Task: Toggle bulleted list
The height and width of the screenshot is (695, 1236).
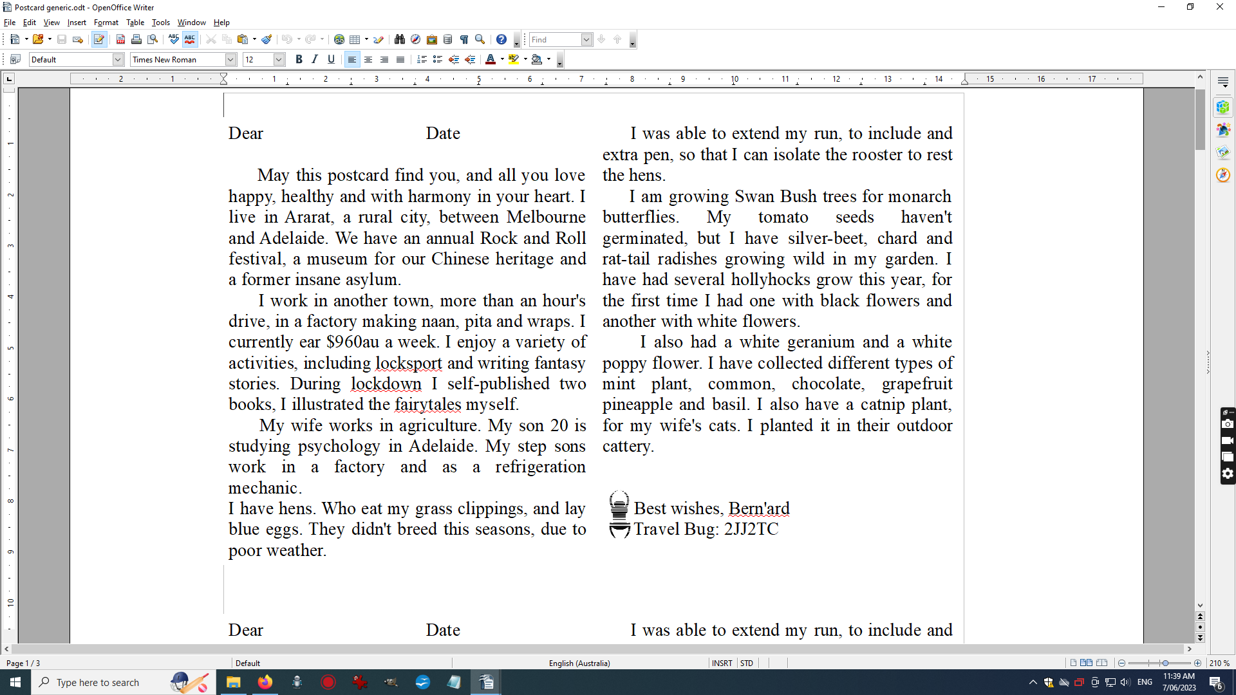Action: 438,59
